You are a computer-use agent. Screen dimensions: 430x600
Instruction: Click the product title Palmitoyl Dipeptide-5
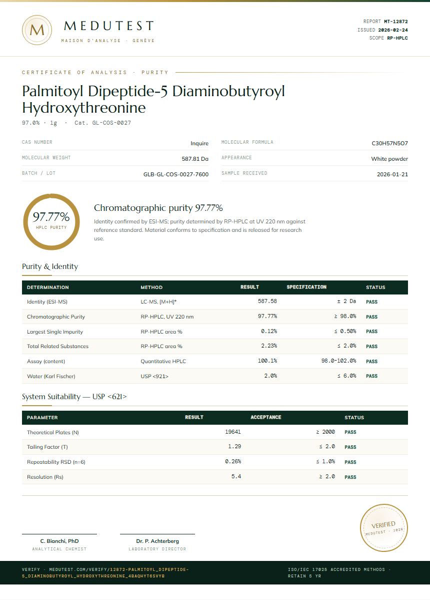(x=153, y=100)
